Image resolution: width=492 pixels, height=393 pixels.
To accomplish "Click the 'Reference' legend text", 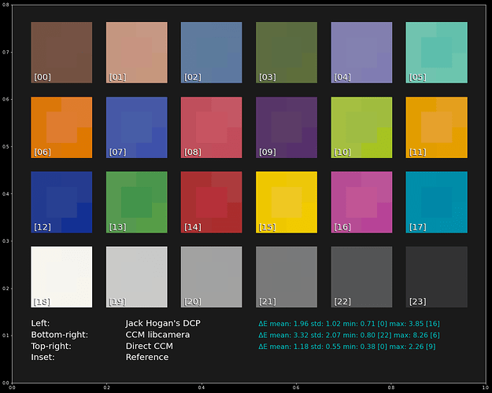I will (x=147, y=358).
